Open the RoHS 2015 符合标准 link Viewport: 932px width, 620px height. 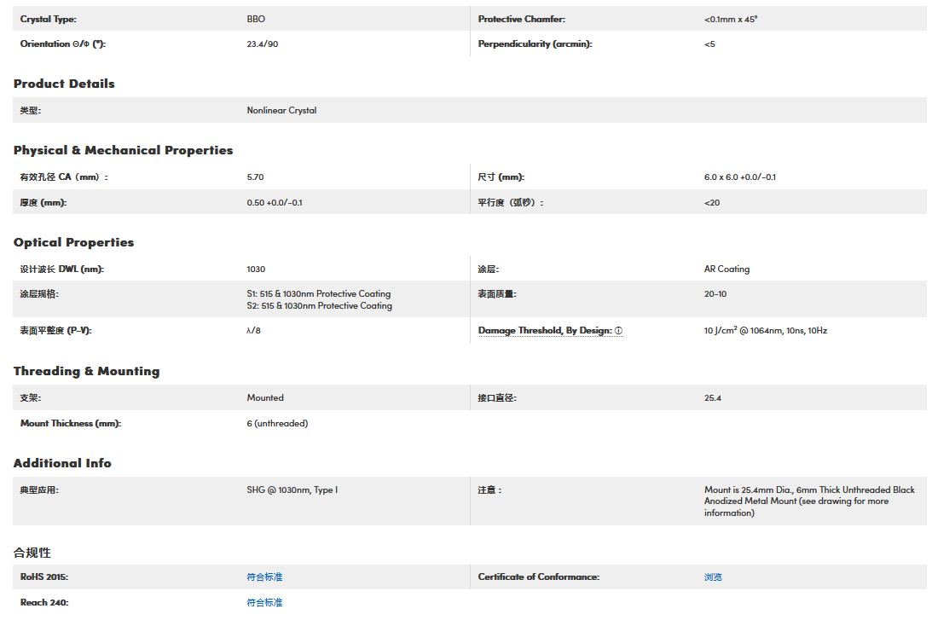pyautogui.click(x=264, y=577)
